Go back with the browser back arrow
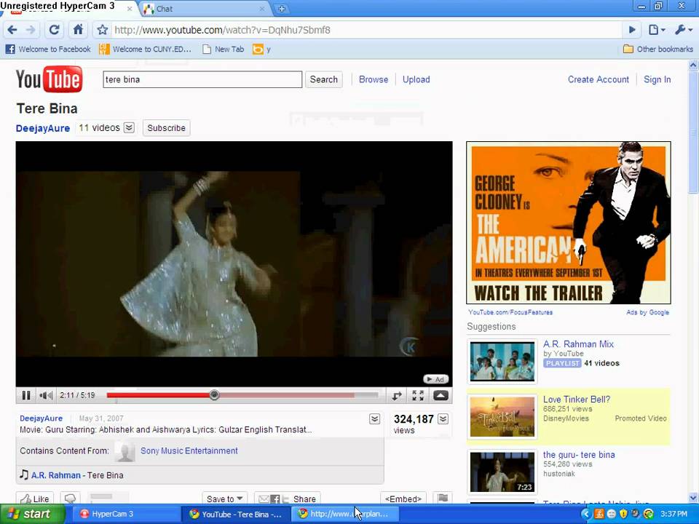This screenshot has width=699, height=524. (12, 30)
